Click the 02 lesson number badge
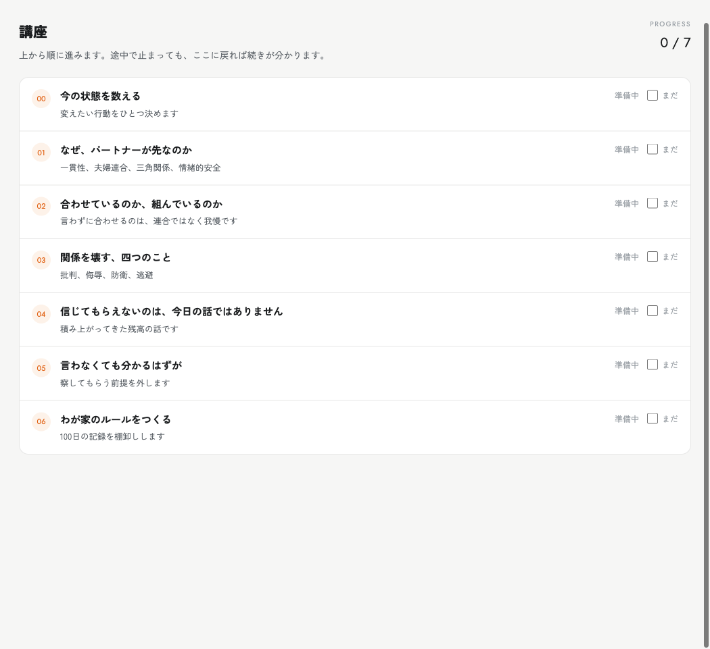Viewport: 710px width, 649px height. tap(41, 206)
